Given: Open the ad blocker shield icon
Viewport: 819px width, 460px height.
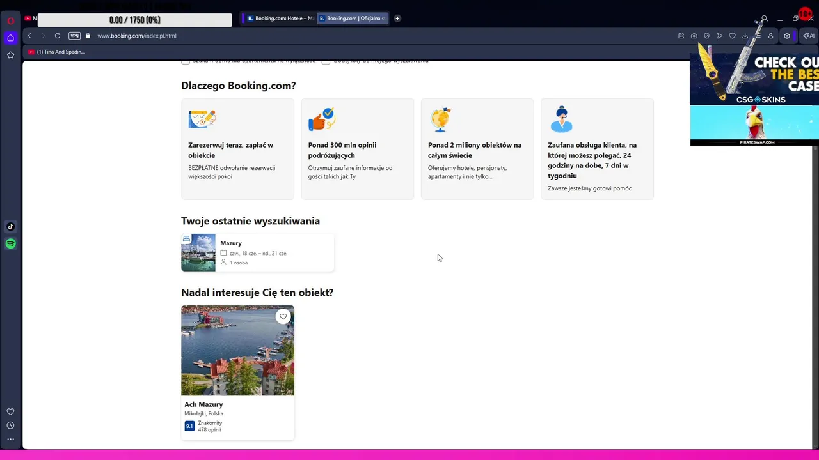Looking at the screenshot, I should point(706,36).
